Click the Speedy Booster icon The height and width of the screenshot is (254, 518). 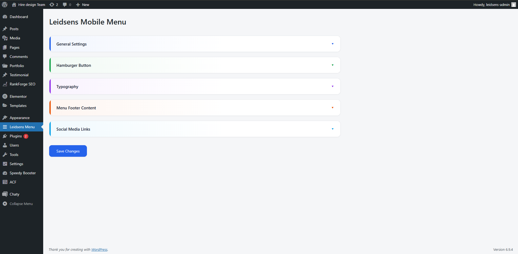click(5, 173)
